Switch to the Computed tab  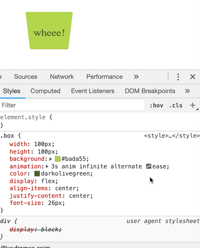pyautogui.click(x=46, y=91)
